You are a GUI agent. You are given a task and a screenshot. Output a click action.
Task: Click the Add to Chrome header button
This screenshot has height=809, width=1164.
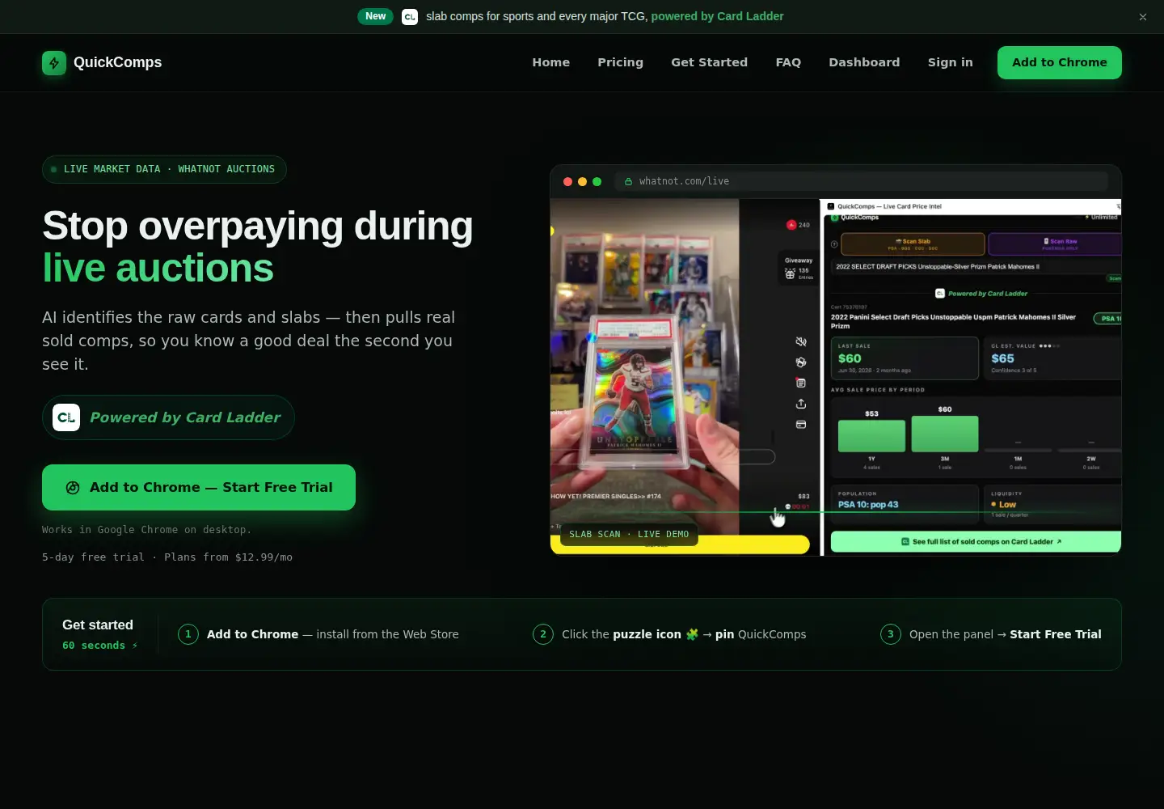click(1059, 62)
